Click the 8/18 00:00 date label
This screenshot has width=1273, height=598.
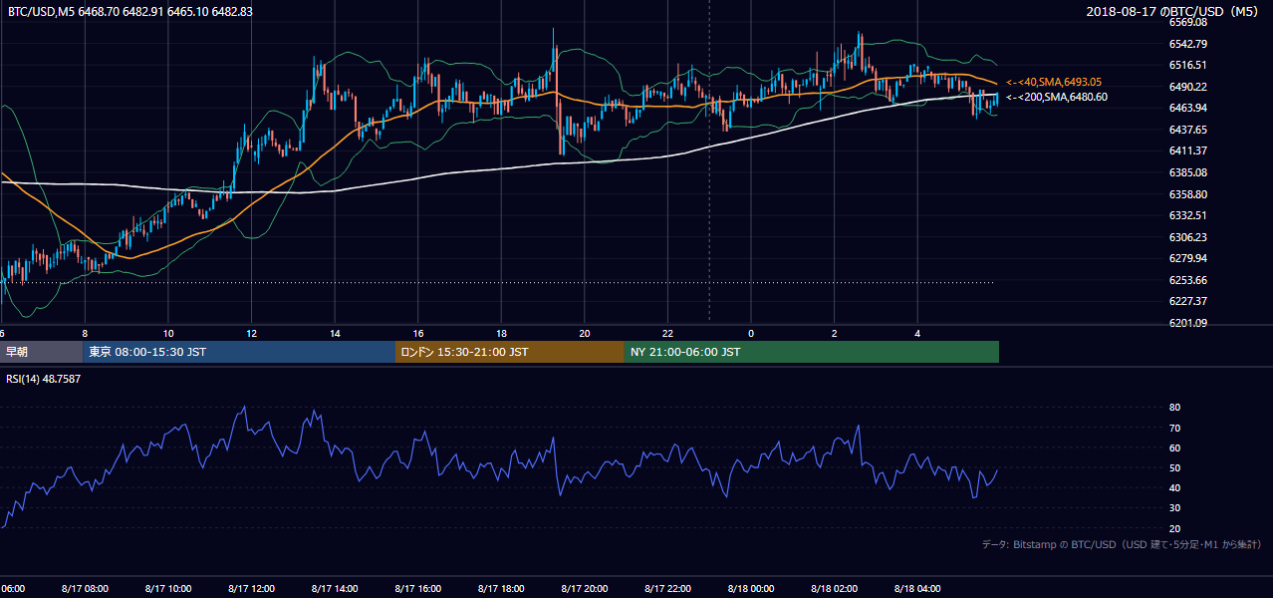tap(751, 589)
